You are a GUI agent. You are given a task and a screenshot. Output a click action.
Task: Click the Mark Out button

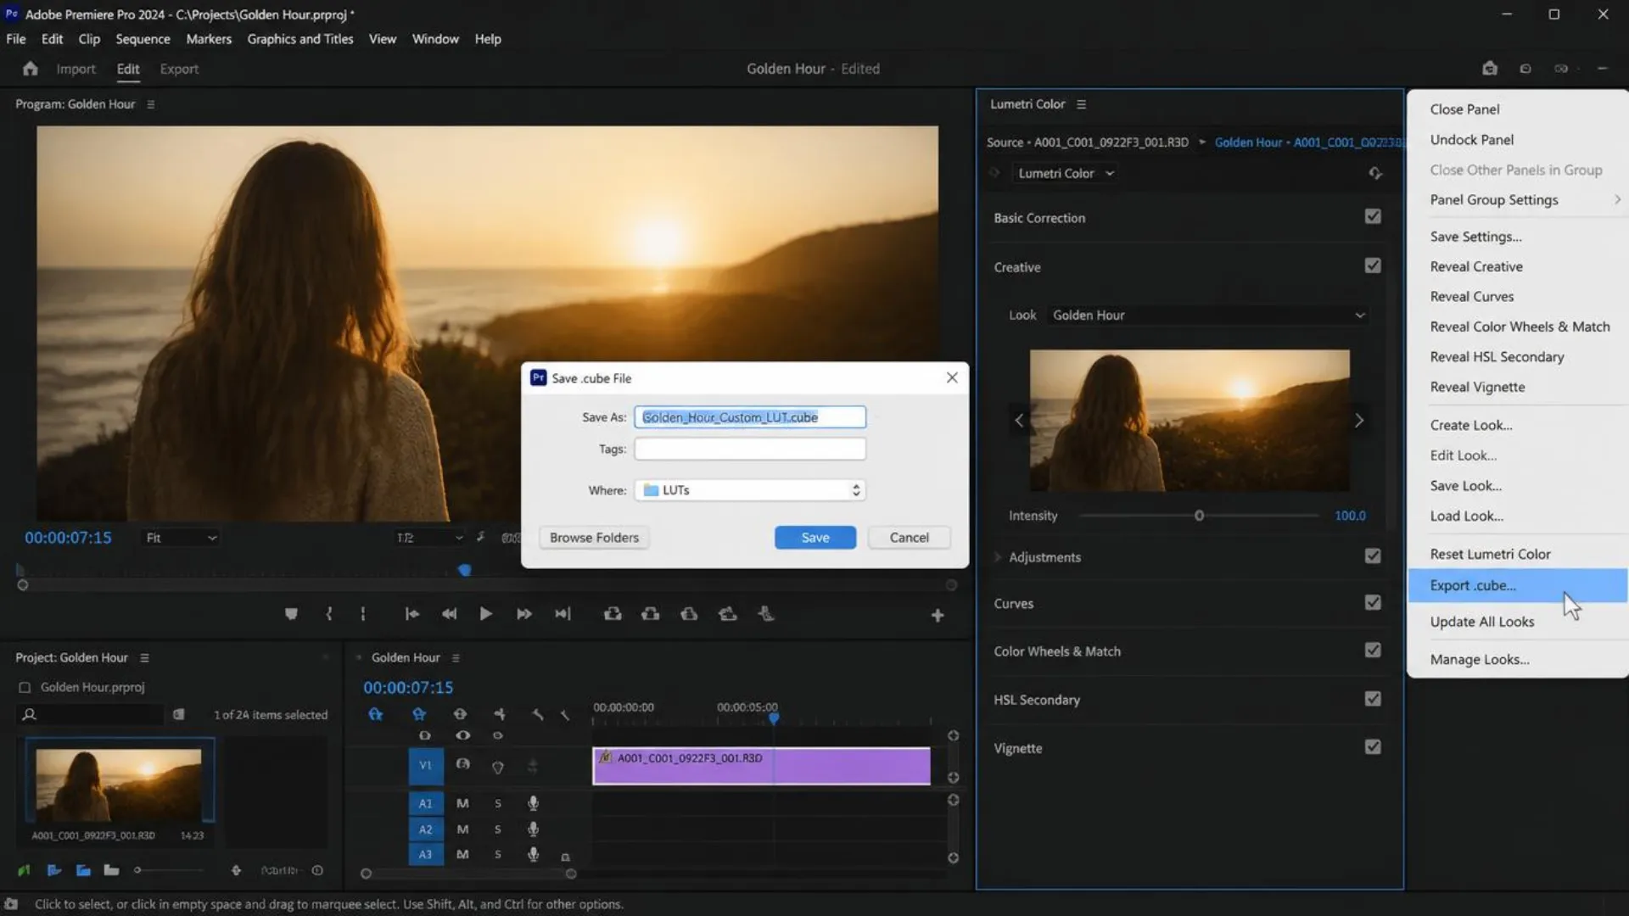click(x=363, y=614)
